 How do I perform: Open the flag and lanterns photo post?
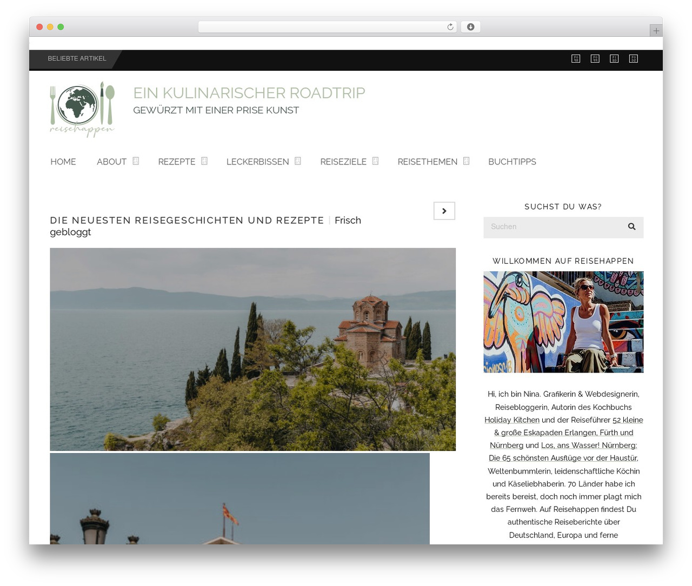239,498
